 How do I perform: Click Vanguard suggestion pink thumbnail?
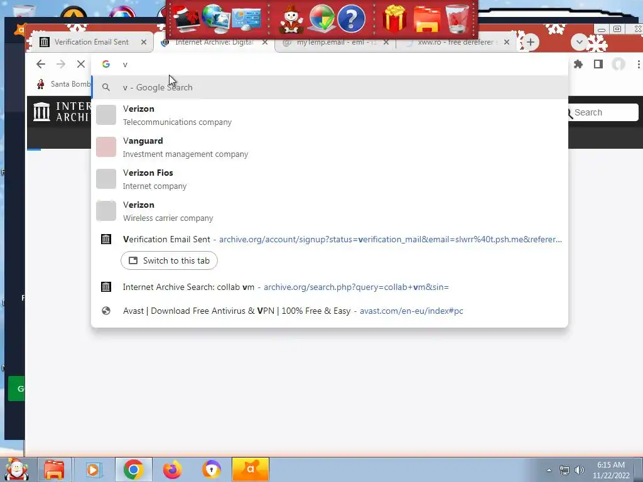106,147
